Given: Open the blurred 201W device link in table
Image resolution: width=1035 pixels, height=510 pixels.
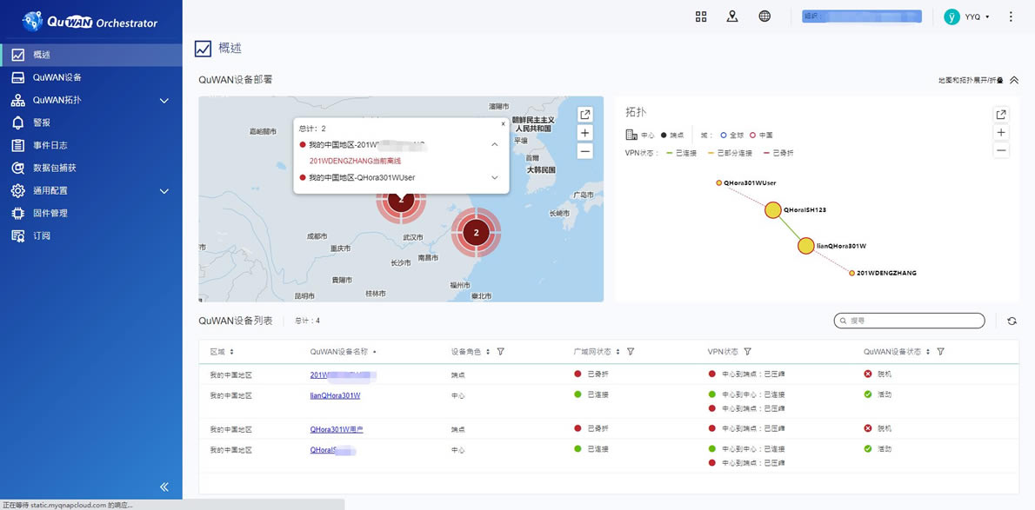Looking at the screenshot, I should [x=344, y=374].
